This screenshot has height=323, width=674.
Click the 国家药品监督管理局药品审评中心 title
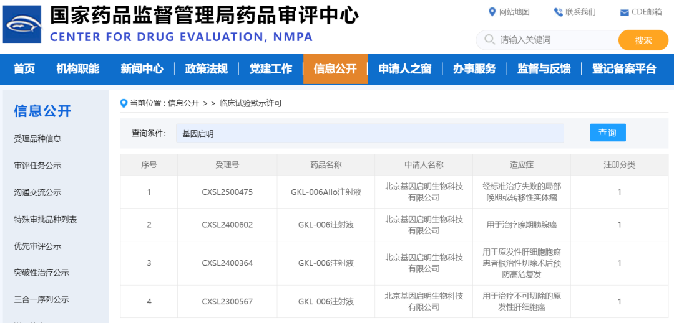tap(204, 15)
